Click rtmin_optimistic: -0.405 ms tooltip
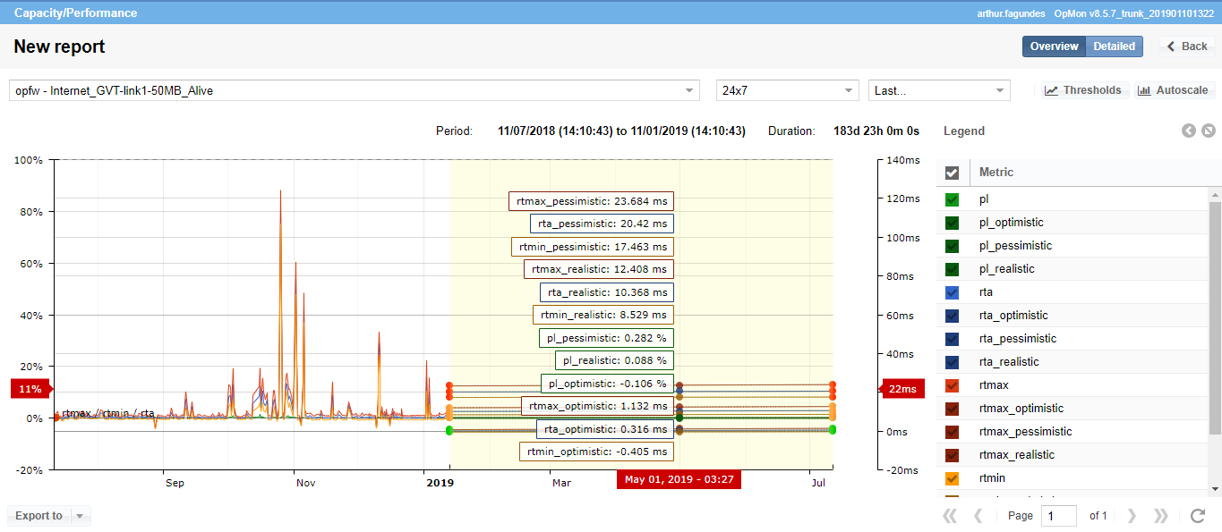The width and height of the screenshot is (1222, 532). tap(596, 452)
